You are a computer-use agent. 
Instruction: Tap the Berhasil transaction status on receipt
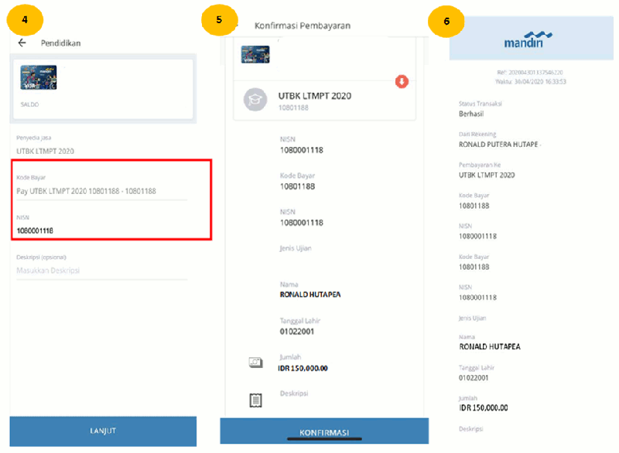coord(471,114)
